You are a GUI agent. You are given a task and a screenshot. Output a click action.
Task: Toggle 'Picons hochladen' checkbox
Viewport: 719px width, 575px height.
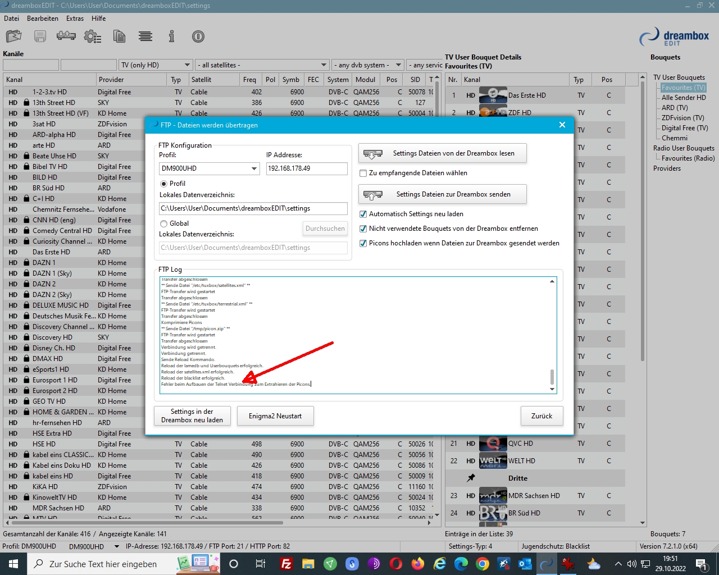[363, 243]
